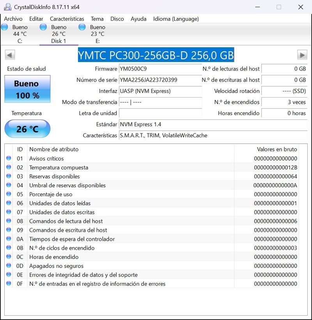Image resolution: width=312 pixels, height=320 pixels.
Task: Click status dot for Unidades de datos escritas
Action: [9, 212]
